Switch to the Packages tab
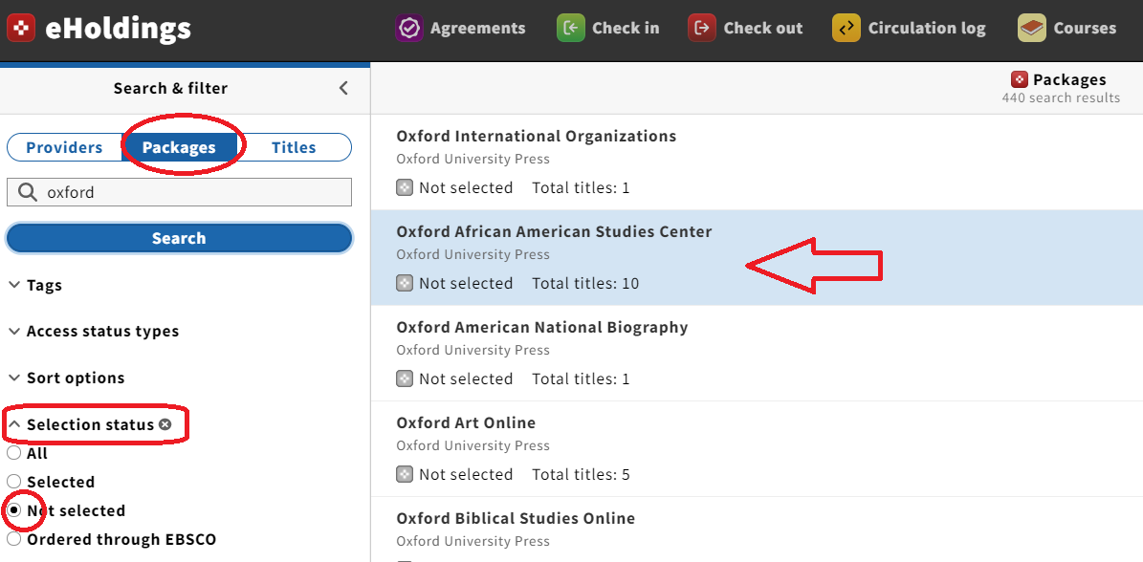1143x562 pixels. coord(179,147)
